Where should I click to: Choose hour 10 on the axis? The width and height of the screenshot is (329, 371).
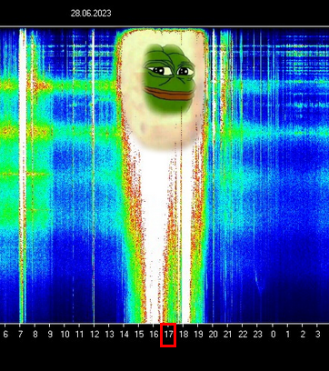pyautogui.click(x=65, y=335)
